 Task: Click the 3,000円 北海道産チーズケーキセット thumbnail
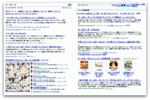click(128, 65)
